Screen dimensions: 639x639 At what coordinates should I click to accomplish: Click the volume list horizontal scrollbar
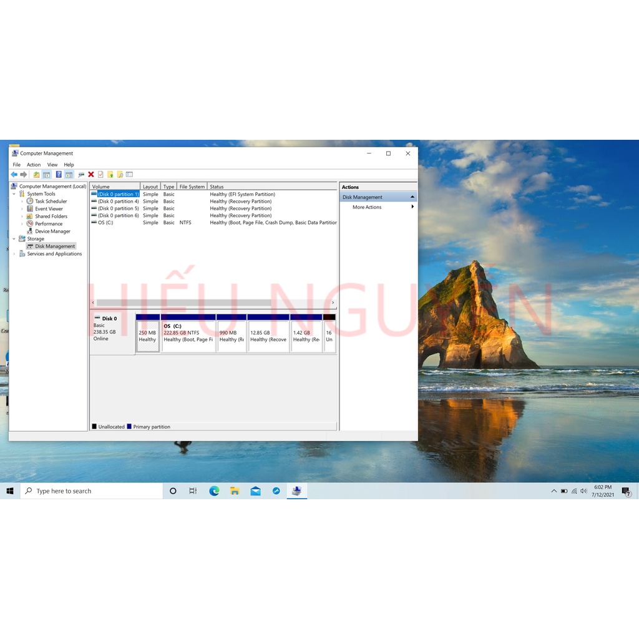pos(213,303)
